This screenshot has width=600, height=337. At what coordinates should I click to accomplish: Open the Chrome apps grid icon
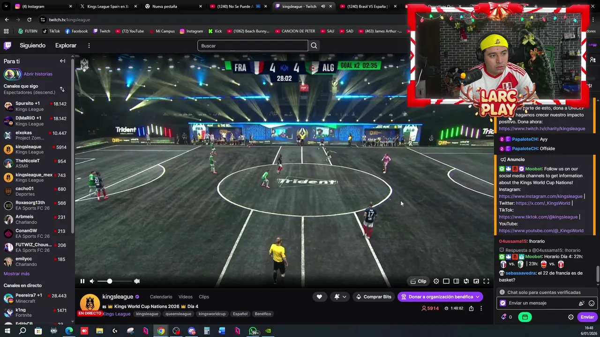click(6, 31)
